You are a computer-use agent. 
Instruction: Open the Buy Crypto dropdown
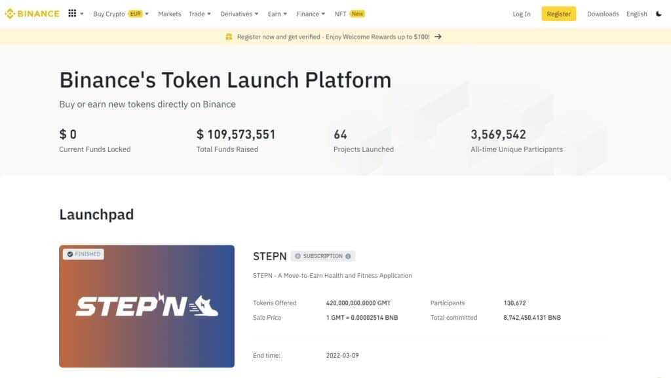(111, 13)
